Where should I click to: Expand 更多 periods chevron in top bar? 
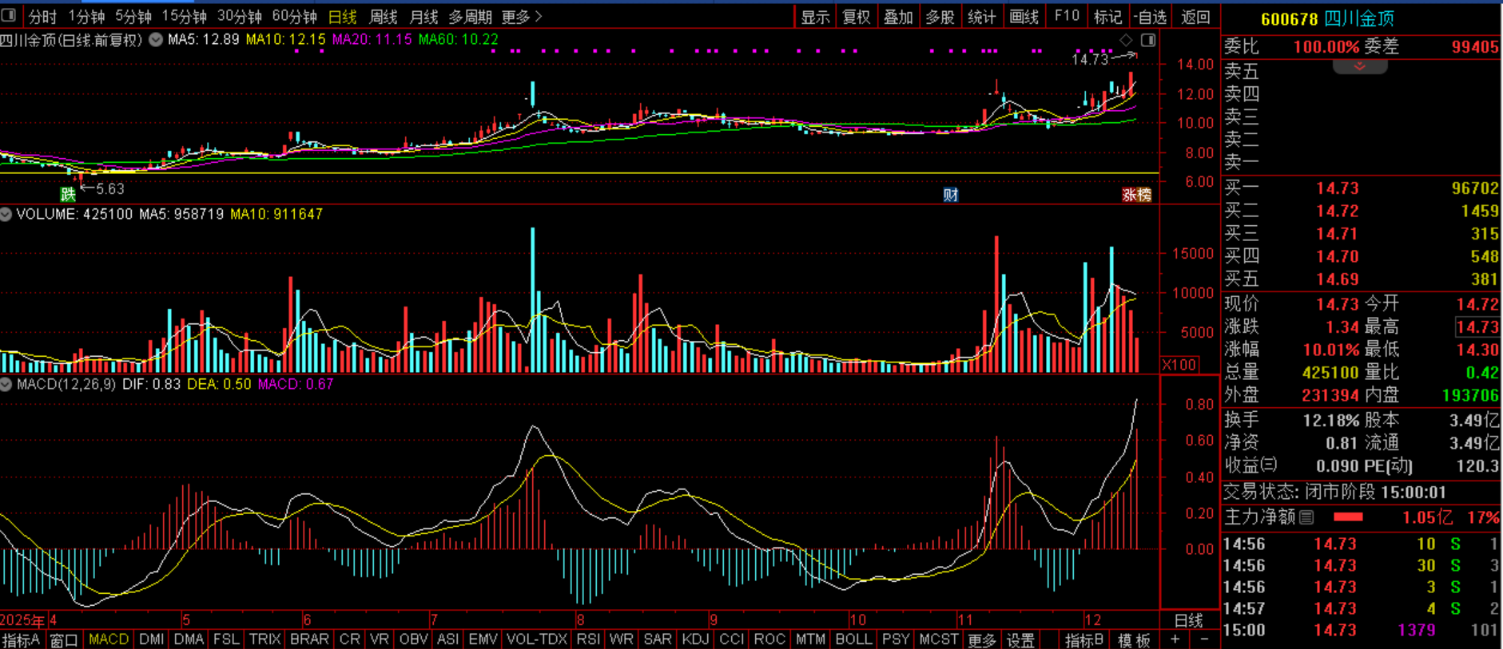point(522,16)
